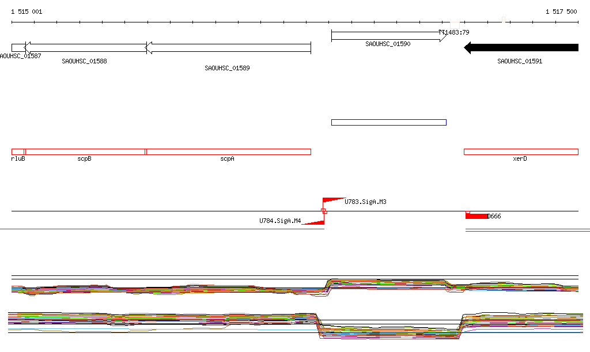Click the xerD gene name
The image size is (590, 352).
coord(520,158)
